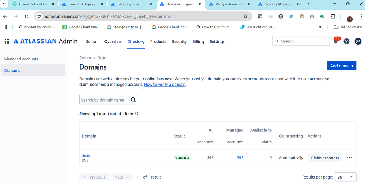
Task: Open the Storage Options bookmark
Action: [x=125, y=27]
